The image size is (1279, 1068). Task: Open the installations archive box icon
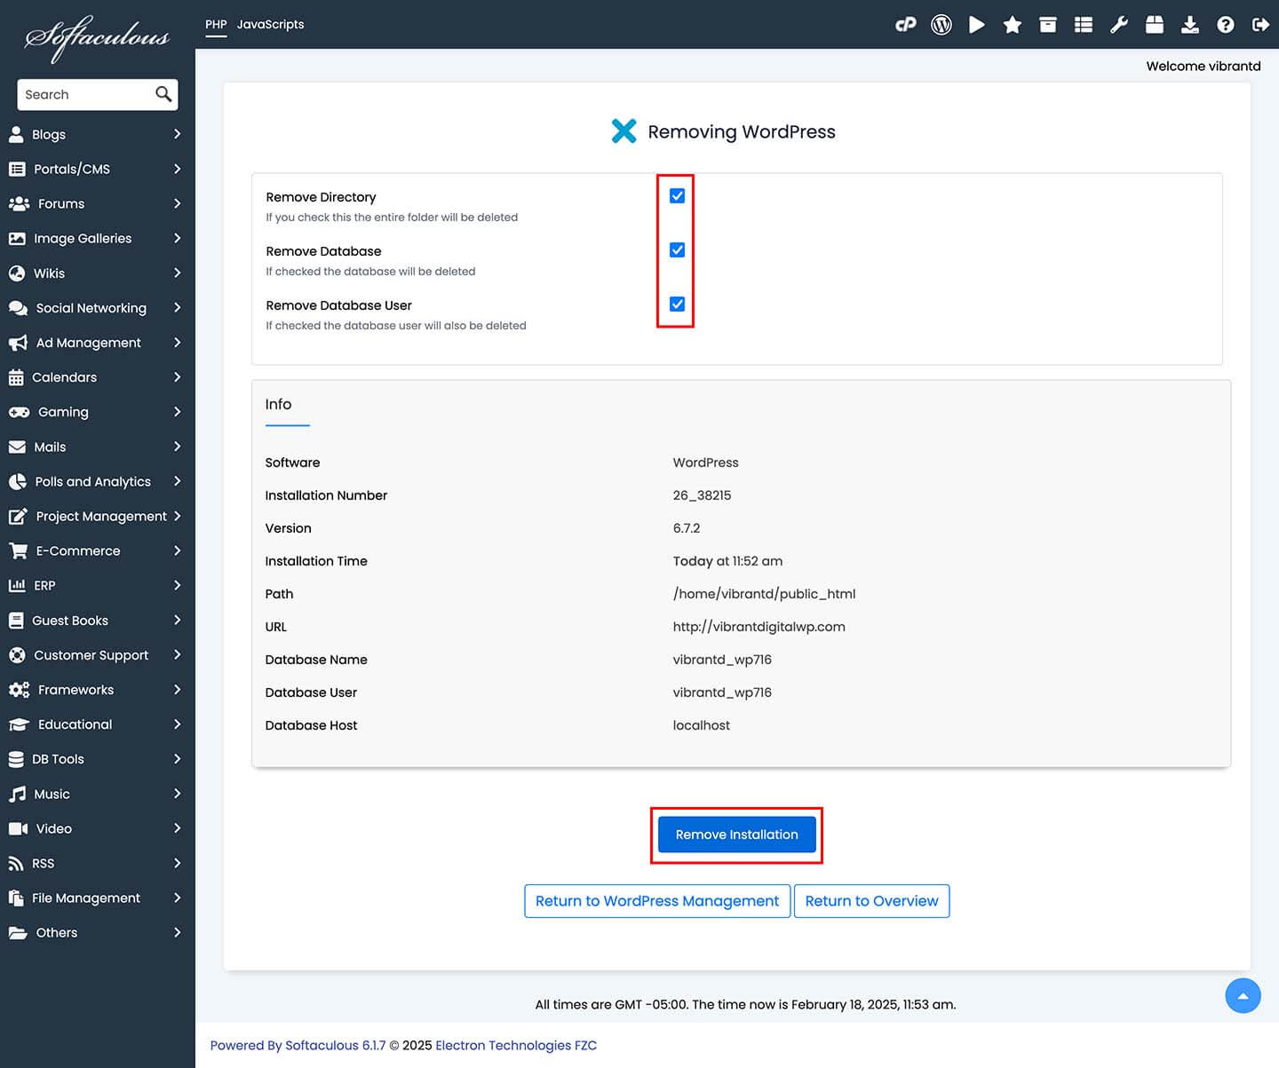[x=1048, y=25]
